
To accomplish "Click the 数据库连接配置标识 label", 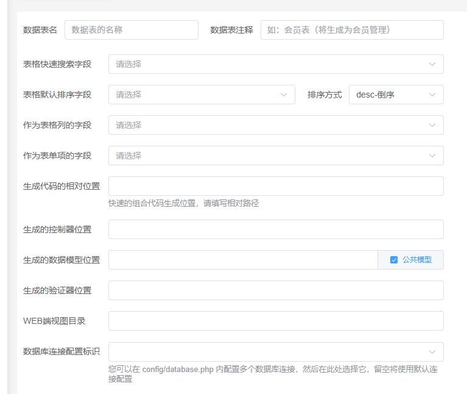I will point(61,351).
